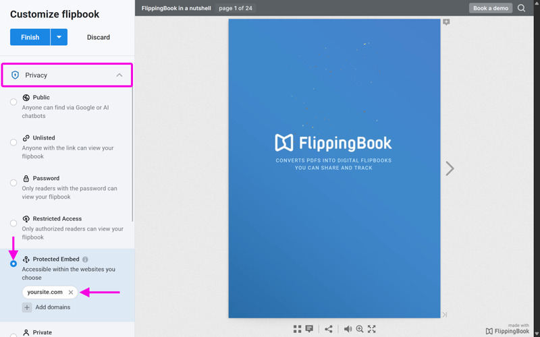
Task: Collapse the Privacy section
Action: pyautogui.click(x=119, y=75)
